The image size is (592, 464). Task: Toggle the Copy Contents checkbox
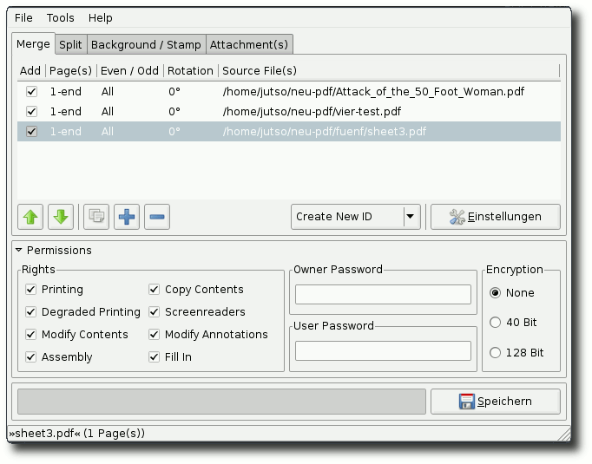pyautogui.click(x=154, y=290)
